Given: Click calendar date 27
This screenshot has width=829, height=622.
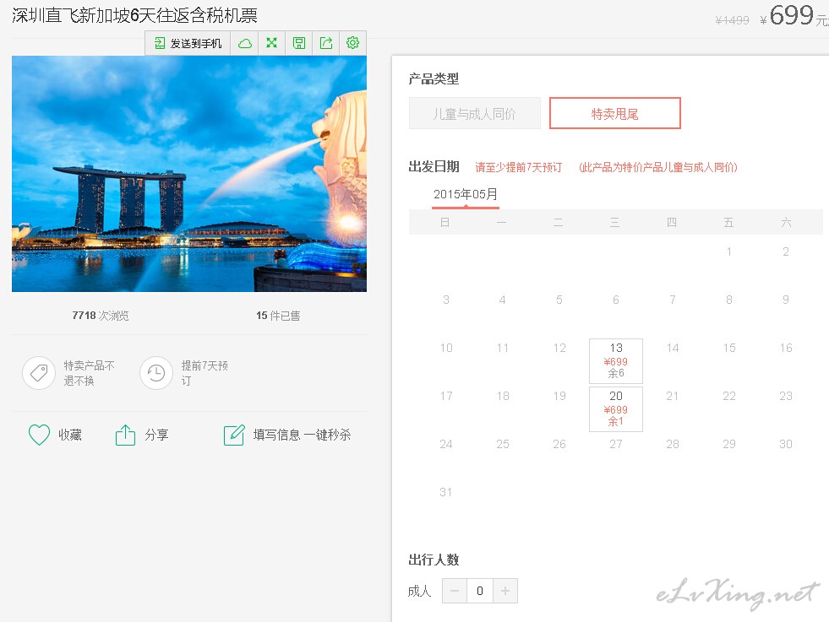Looking at the screenshot, I should click(616, 444).
